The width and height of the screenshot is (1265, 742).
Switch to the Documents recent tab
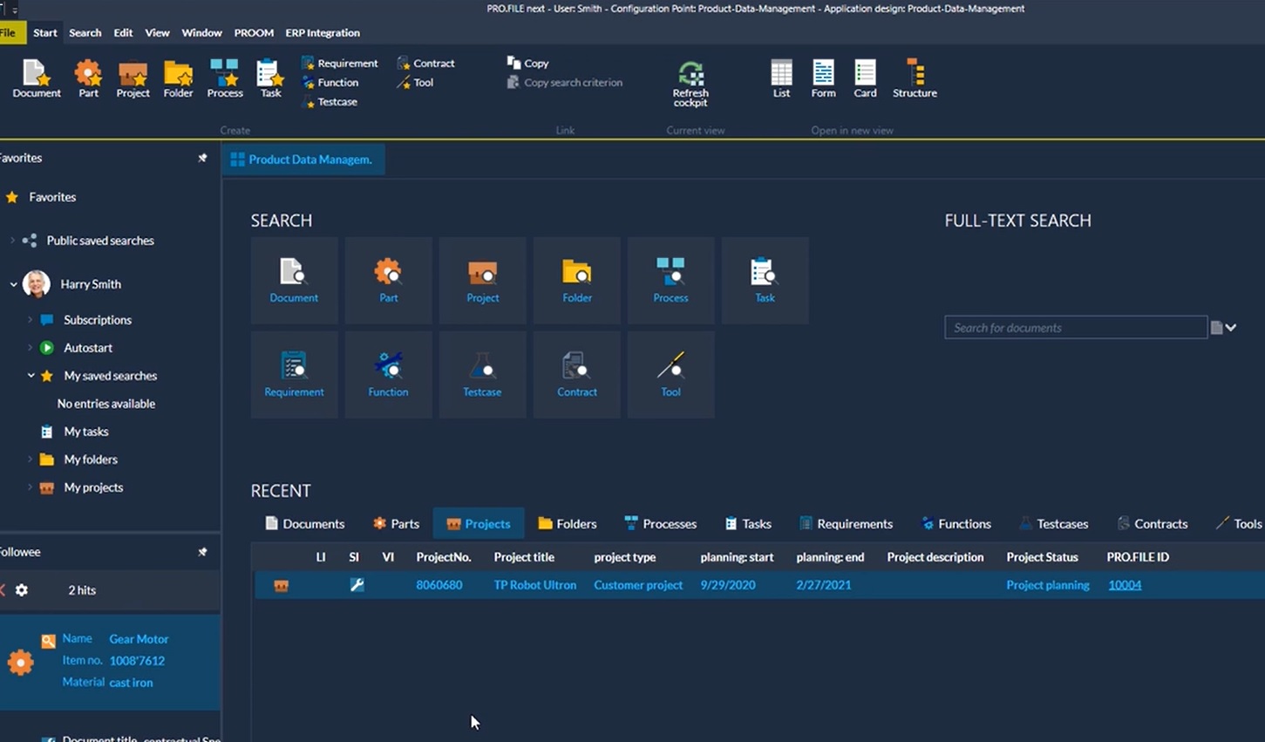[304, 524]
